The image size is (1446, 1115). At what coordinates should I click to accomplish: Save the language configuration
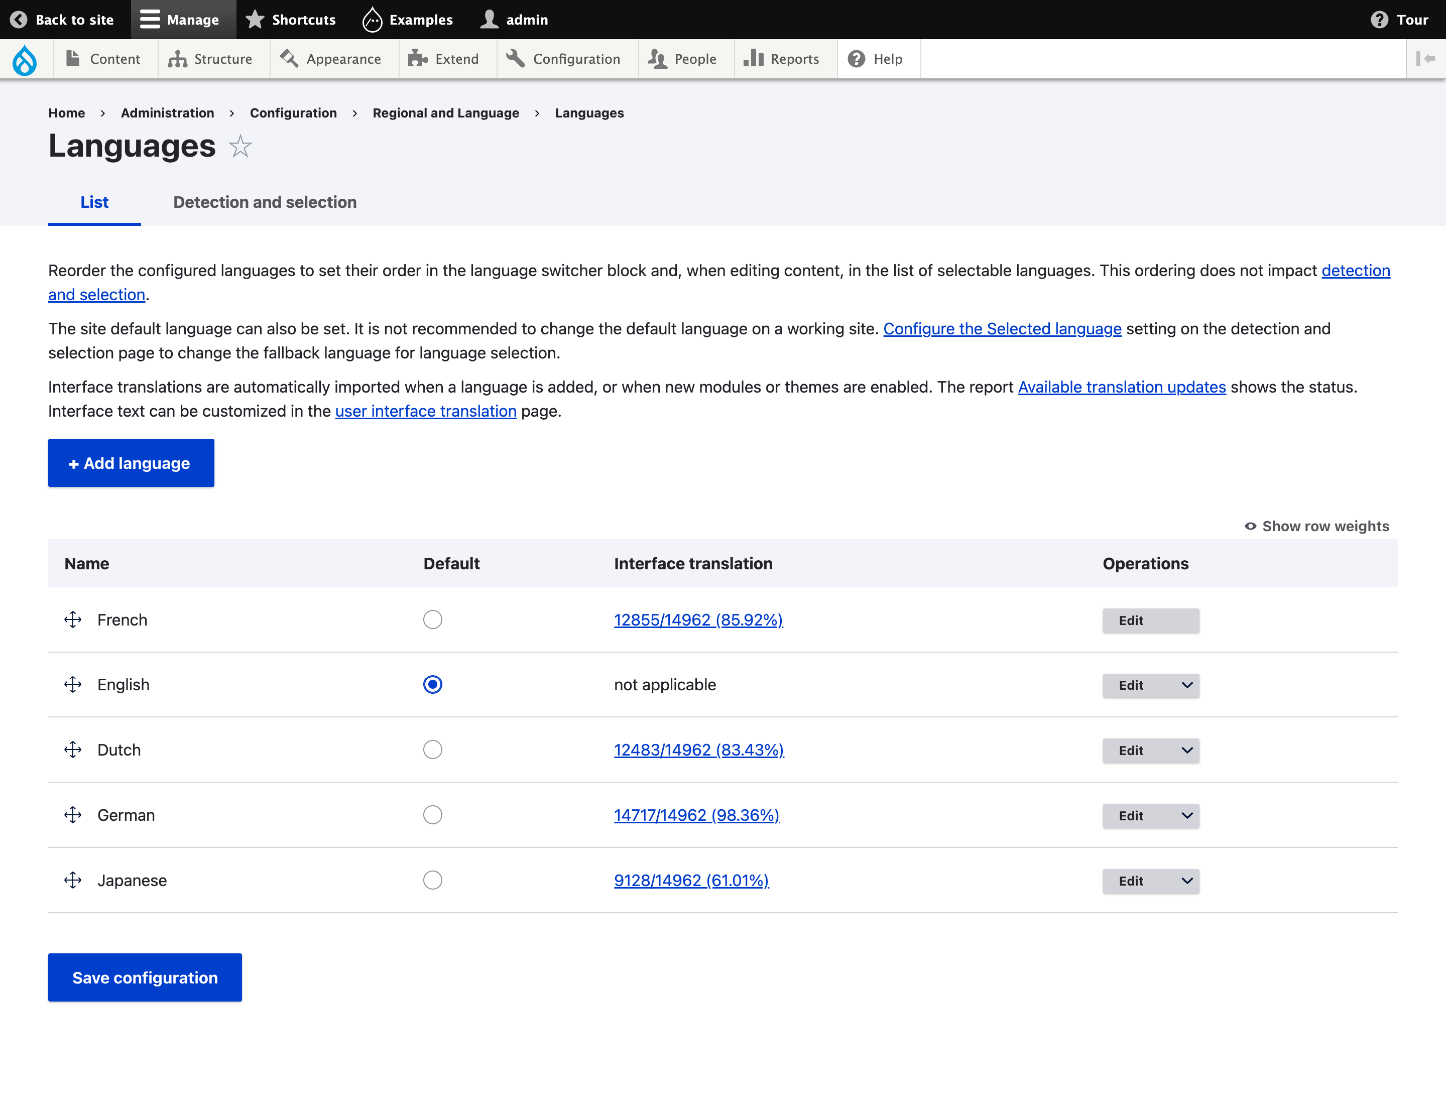[144, 977]
